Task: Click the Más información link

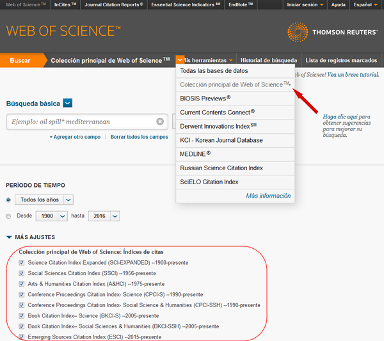Action: click(x=268, y=196)
